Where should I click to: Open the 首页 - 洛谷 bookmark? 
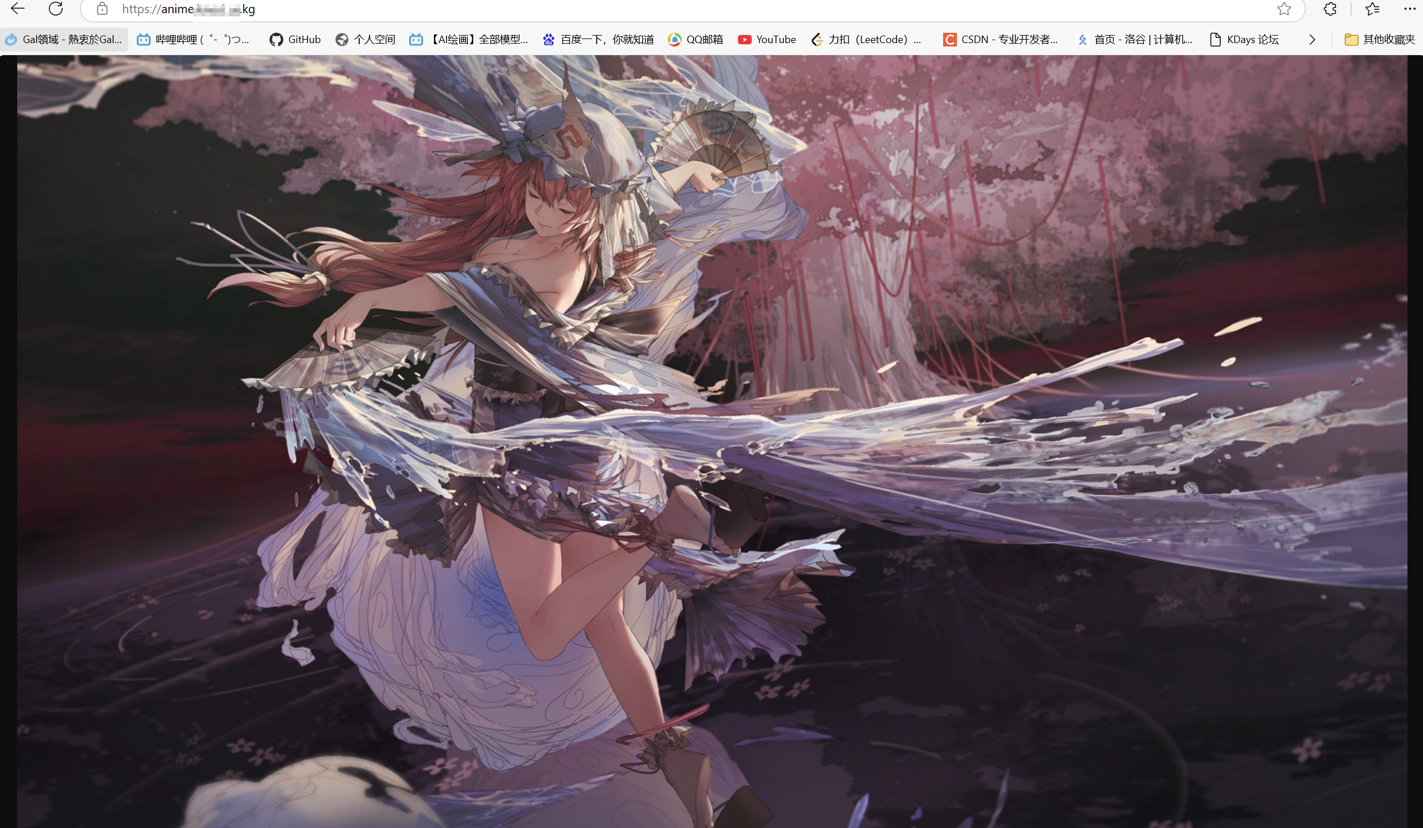[x=1135, y=39]
